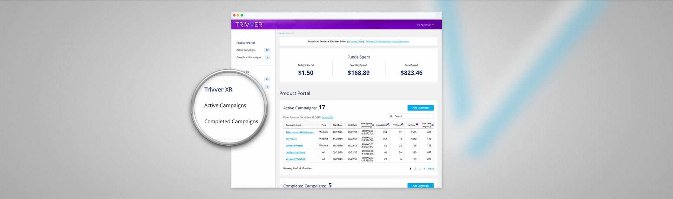Click Add Campaign button for Active Campaigns
The image size is (673, 199).
tap(420, 108)
